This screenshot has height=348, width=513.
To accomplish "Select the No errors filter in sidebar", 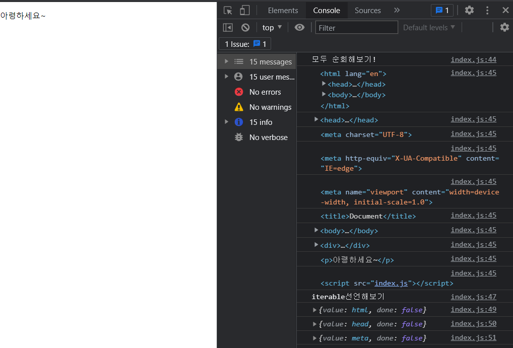I will click(x=265, y=92).
